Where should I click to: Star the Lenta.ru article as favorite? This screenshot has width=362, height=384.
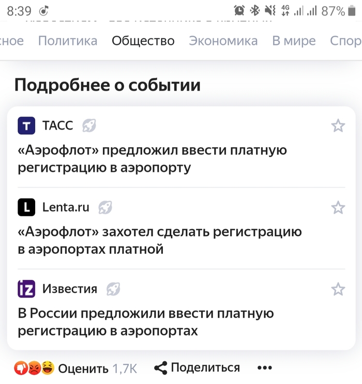[338, 207]
